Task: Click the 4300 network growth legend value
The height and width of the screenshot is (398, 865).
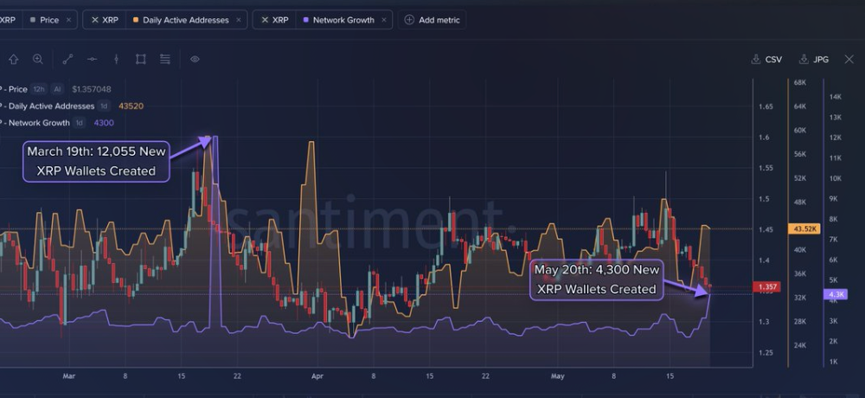Action: coord(104,123)
